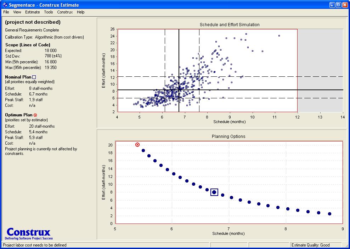Click "Schedule (months)" axis label under simulation chart
Viewport: 350px width, 249px height.
[230, 122]
